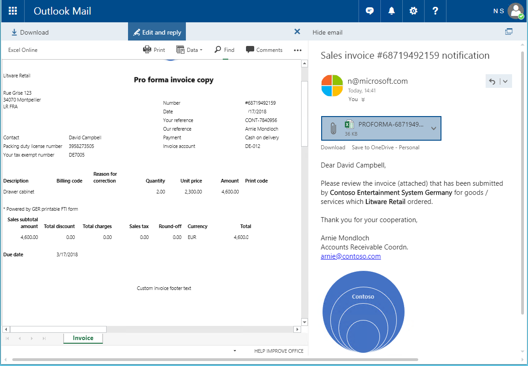Open the Data dropdown menu
Viewport: 528px width, 366px height.
click(190, 50)
